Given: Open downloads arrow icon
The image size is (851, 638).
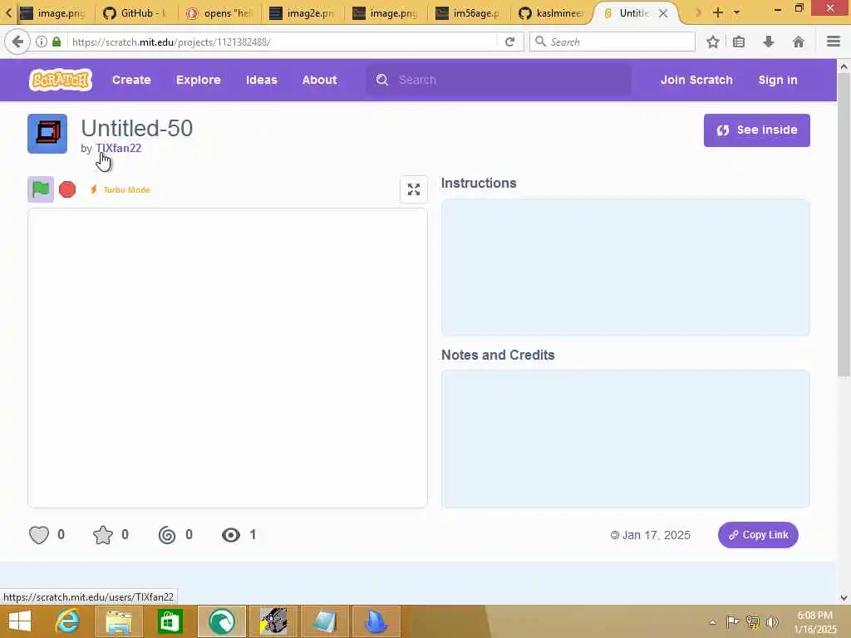Looking at the screenshot, I should (769, 42).
